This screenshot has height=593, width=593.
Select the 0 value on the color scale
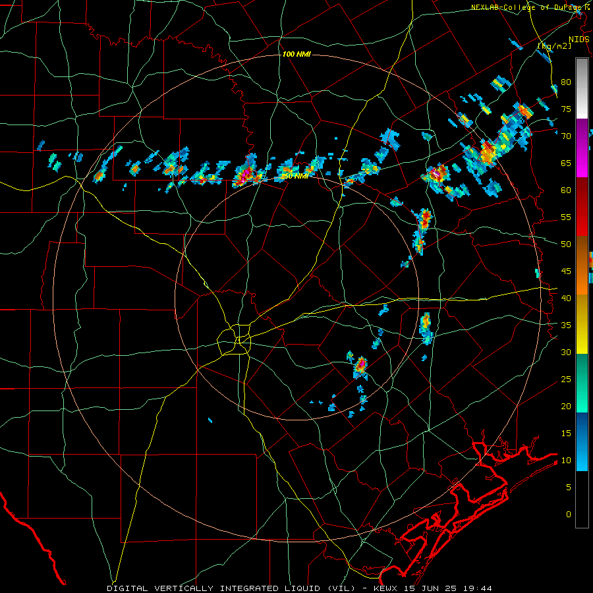569,515
